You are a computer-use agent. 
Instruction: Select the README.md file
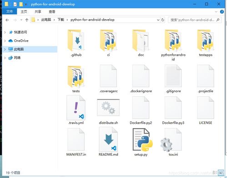tap(108, 142)
